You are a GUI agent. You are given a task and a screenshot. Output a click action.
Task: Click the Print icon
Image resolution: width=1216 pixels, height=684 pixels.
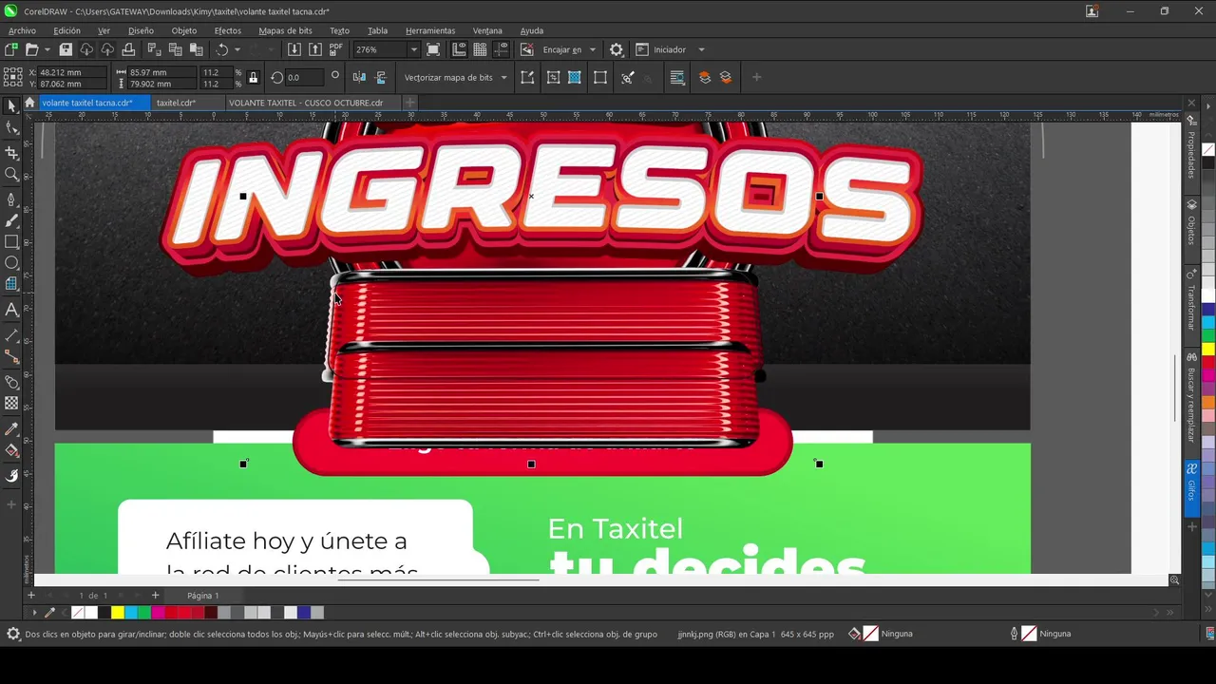point(128,49)
